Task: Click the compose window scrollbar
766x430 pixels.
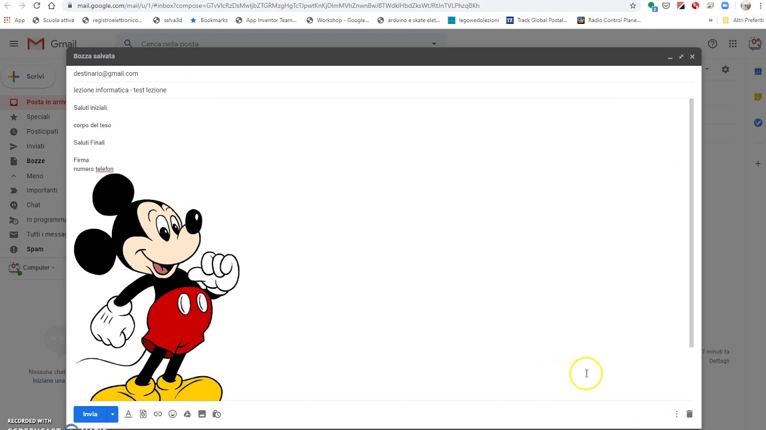Action: click(x=691, y=223)
